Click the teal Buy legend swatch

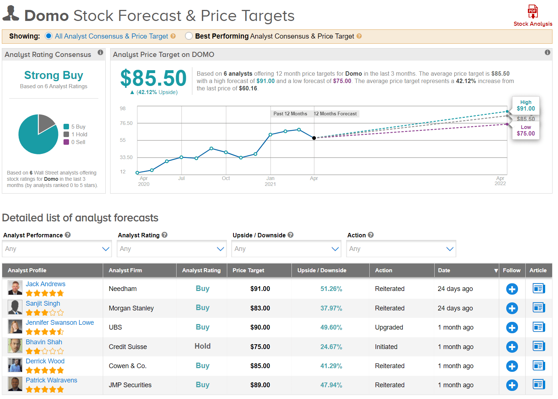click(66, 126)
